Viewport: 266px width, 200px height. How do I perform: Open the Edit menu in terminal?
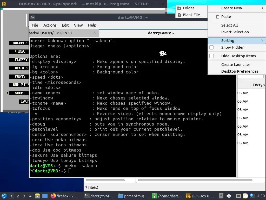point(65,25)
